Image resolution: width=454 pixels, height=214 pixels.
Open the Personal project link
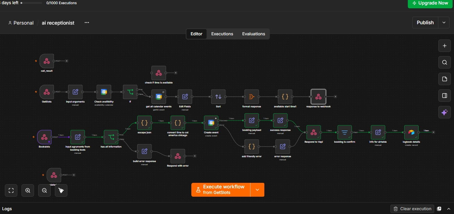tap(21, 23)
